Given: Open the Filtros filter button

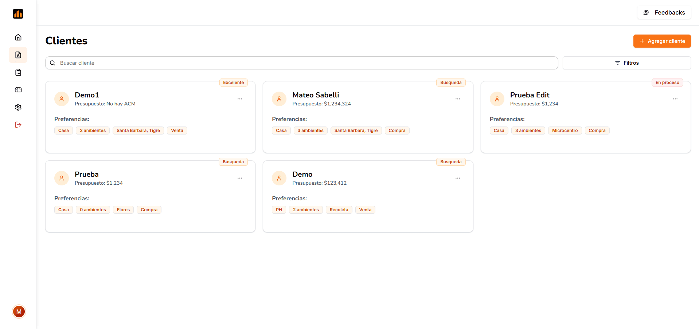Looking at the screenshot, I should click(626, 63).
